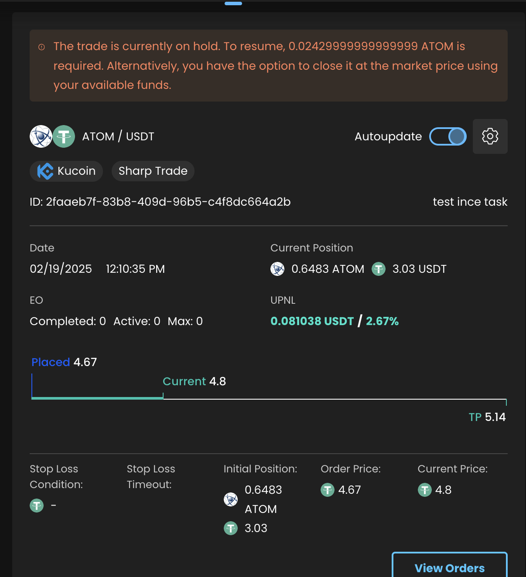The height and width of the screenshot is (577, 526).
Task: Click the TP 5.14 target marker
Action: [x=487, y=417]
